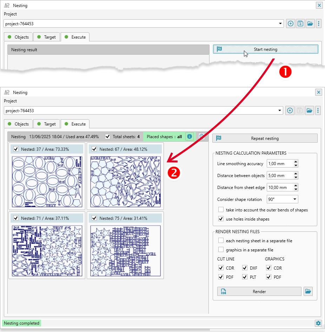Screen dimensions: 325x332
Task: Click the Render button to export files
Action: point(259,291)
